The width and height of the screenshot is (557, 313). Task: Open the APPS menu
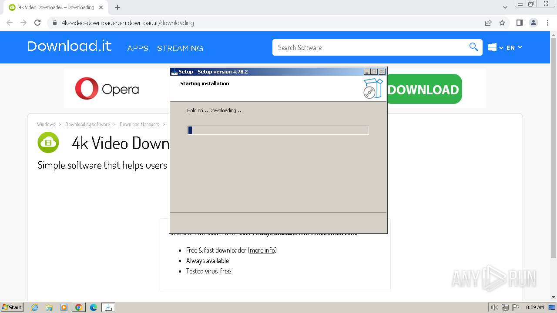click(138, 48)
